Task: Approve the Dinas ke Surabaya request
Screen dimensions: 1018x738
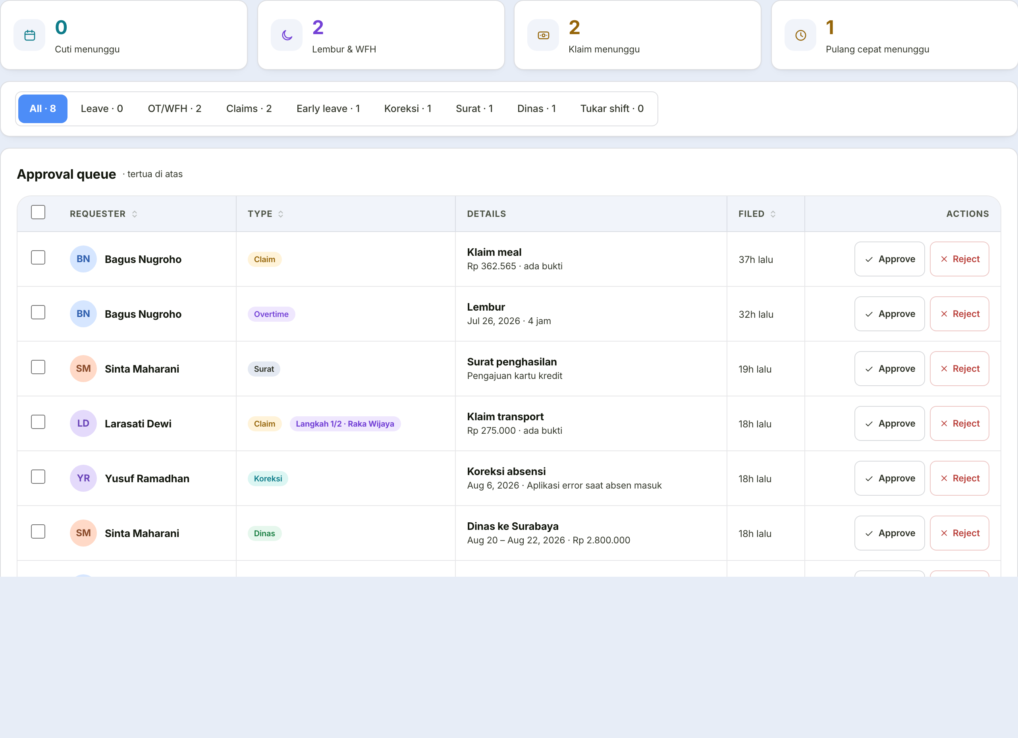Action: (x=889, y=533)
